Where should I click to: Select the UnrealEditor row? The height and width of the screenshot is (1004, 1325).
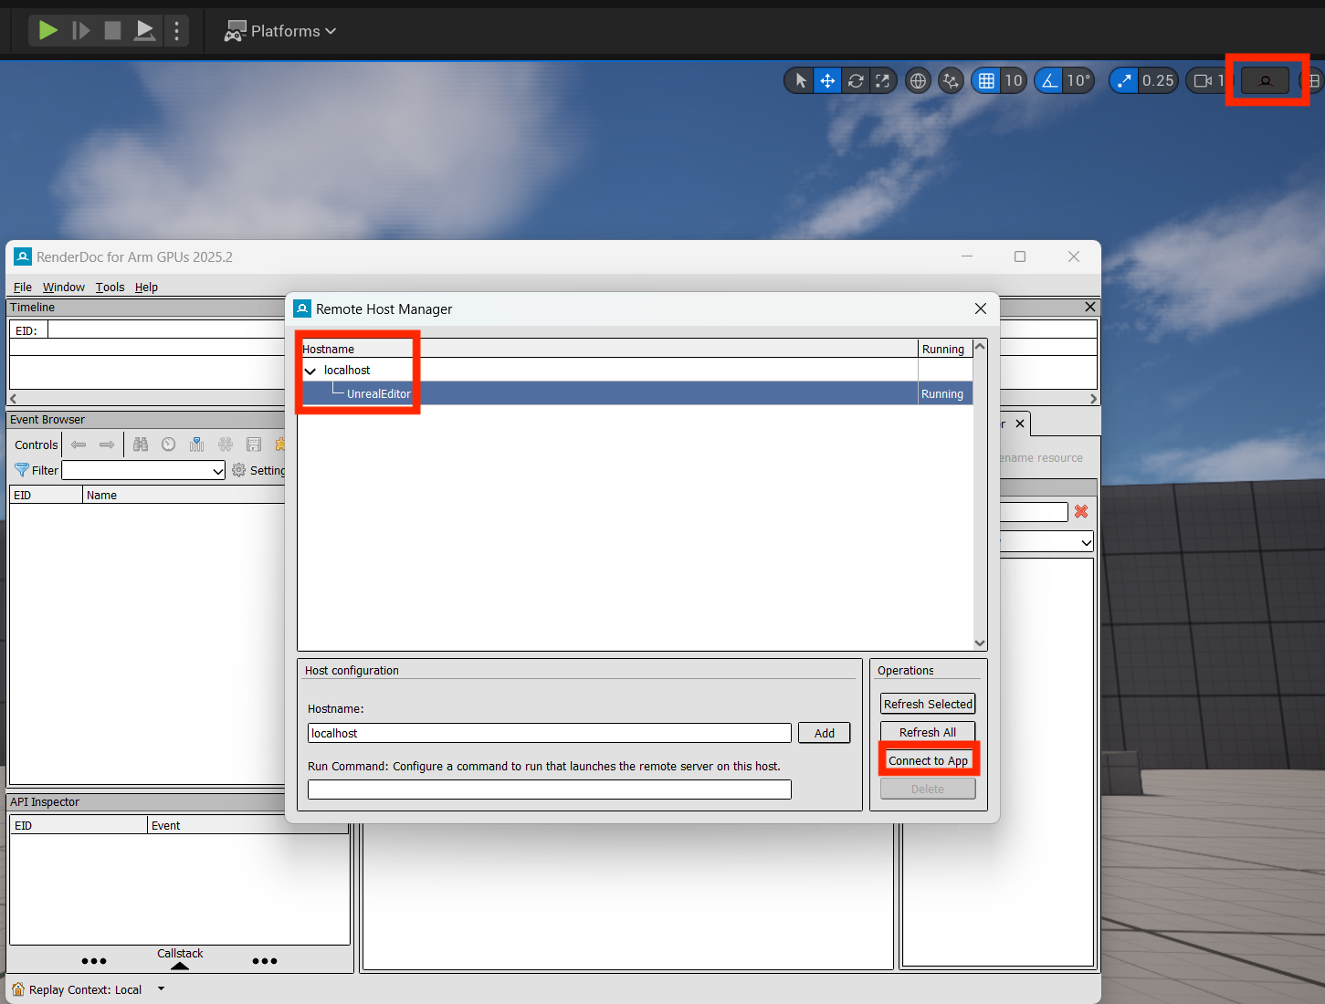click(x=635, y=393)
